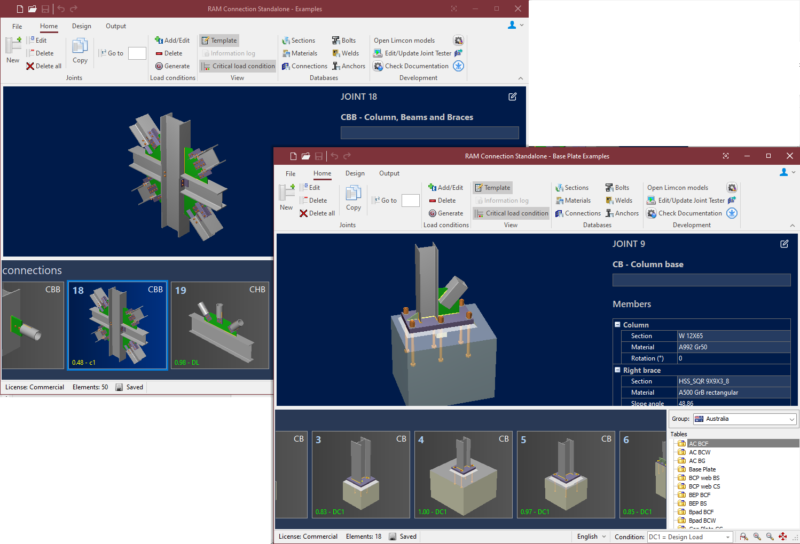Open Welds database in Base Plate Examples window
The image size is (800, 544).
click(x=618, y=201)
